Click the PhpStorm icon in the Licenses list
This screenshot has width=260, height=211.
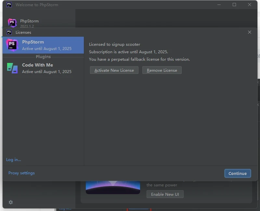click(x=12, y=45)
